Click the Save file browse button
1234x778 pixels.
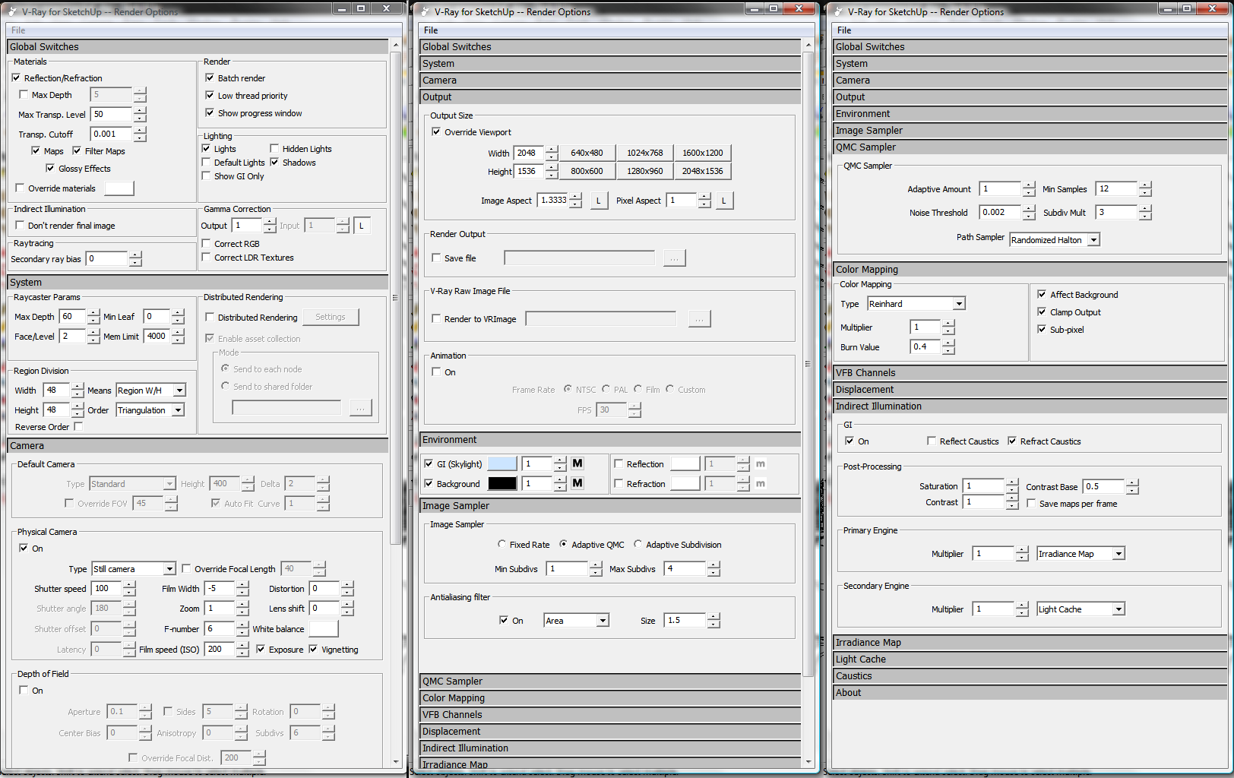coord(674,258)
